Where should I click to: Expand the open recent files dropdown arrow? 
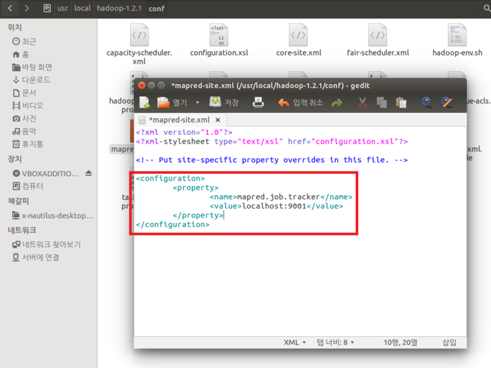(x=197, y=103)
